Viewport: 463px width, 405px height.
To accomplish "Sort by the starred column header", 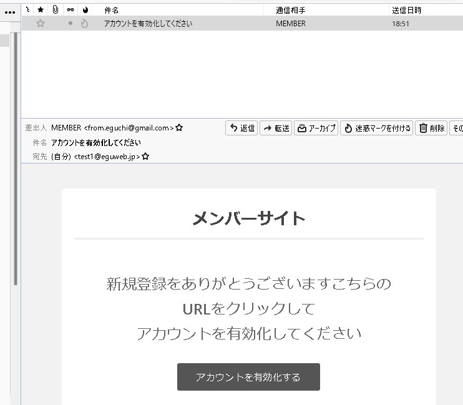I will [41, 10].
